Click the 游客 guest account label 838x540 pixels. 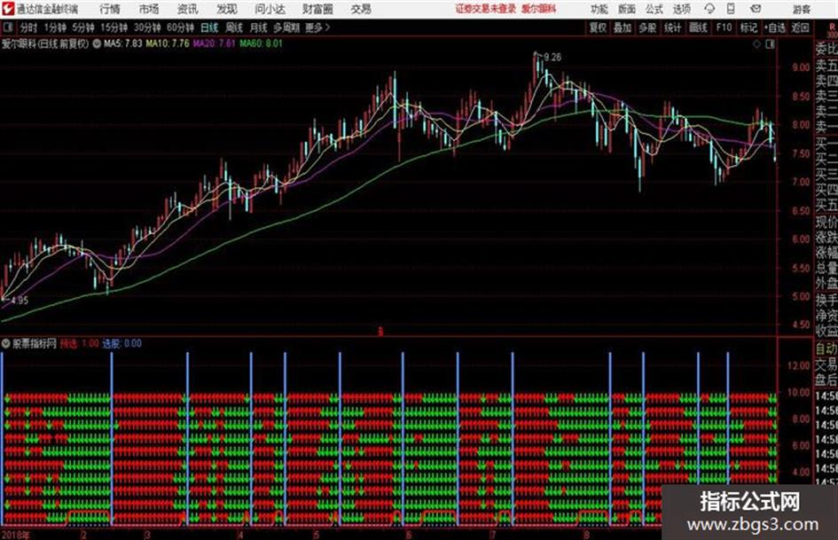point(801,9)
